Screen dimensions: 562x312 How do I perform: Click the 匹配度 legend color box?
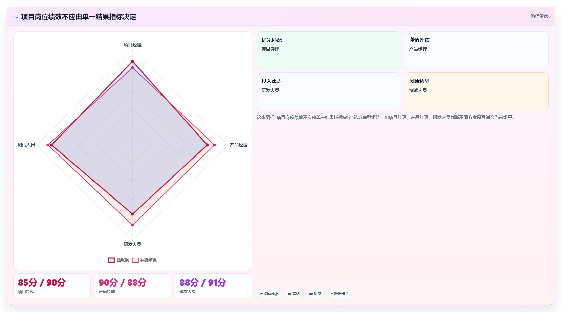(x=112, y=260)
